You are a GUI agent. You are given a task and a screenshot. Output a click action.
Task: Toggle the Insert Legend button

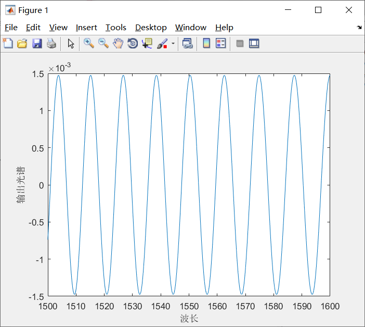pos(221,44)
